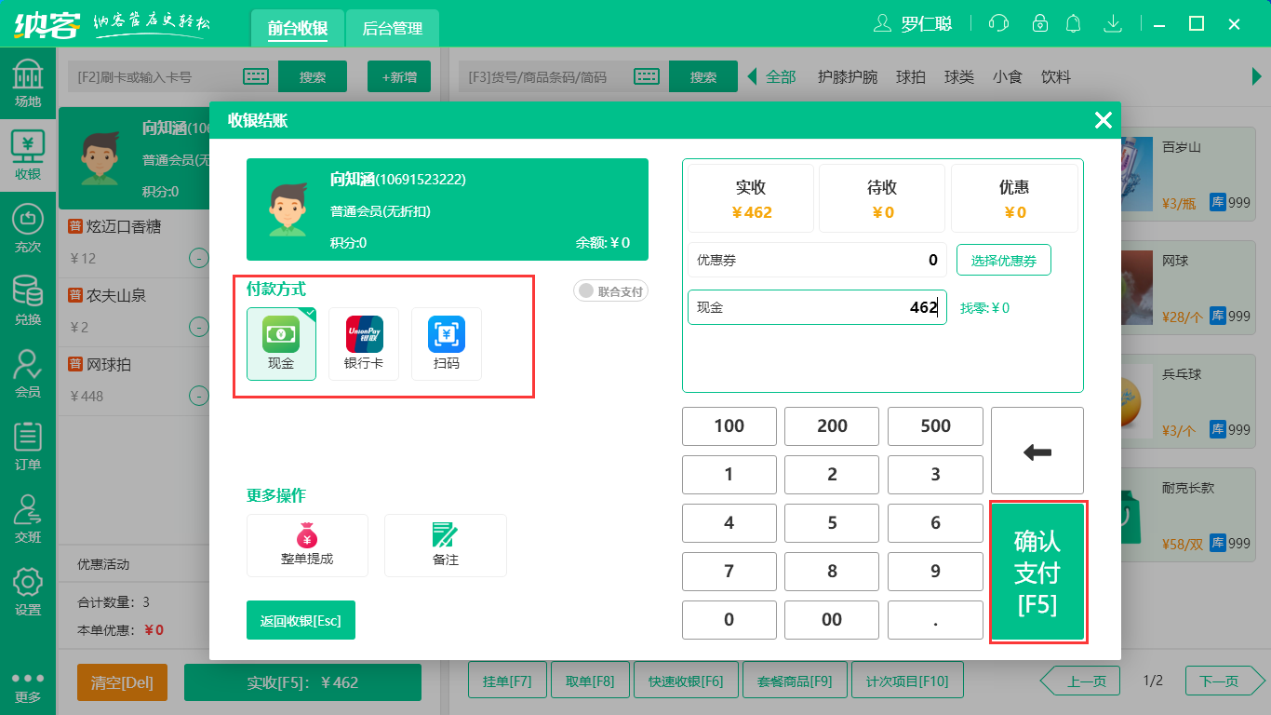Select the 饮料 category tab

click(1055, 76)
